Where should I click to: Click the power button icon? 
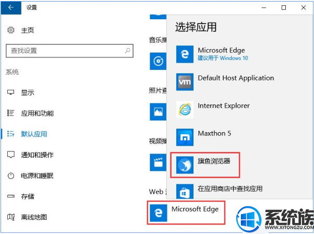click(11, 175)
